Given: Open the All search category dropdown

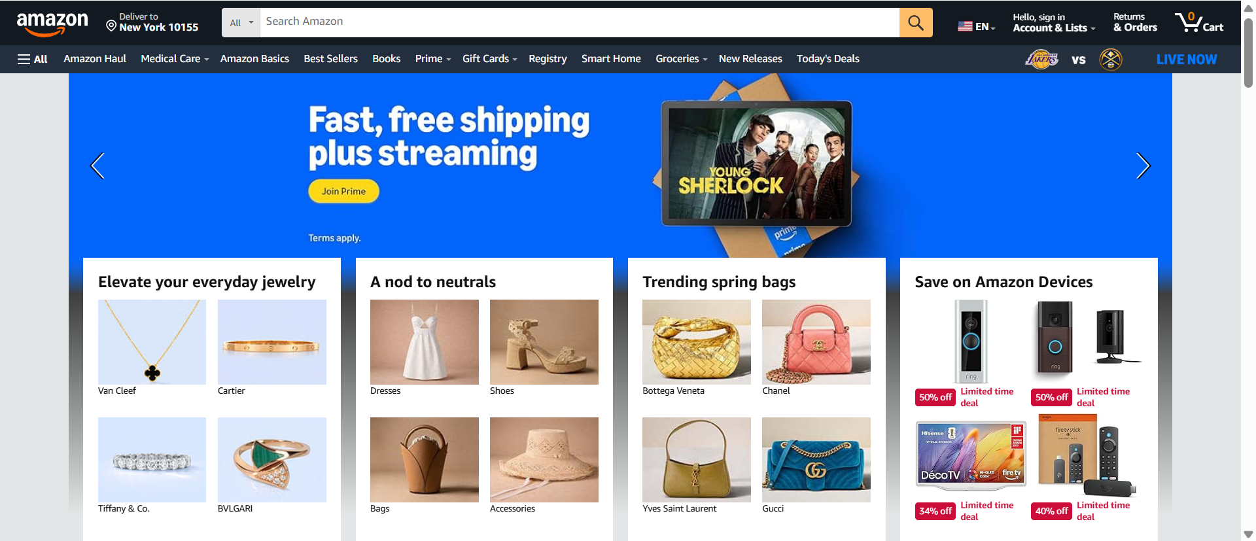Looking at the screenshot, I should 241,23.
